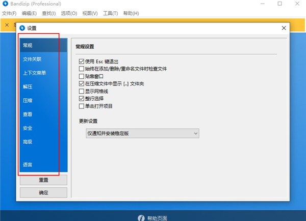Viewport: 306px width, 221px height.
Task: Open the 工具(T) menu
Action: [x=111, y=13]
